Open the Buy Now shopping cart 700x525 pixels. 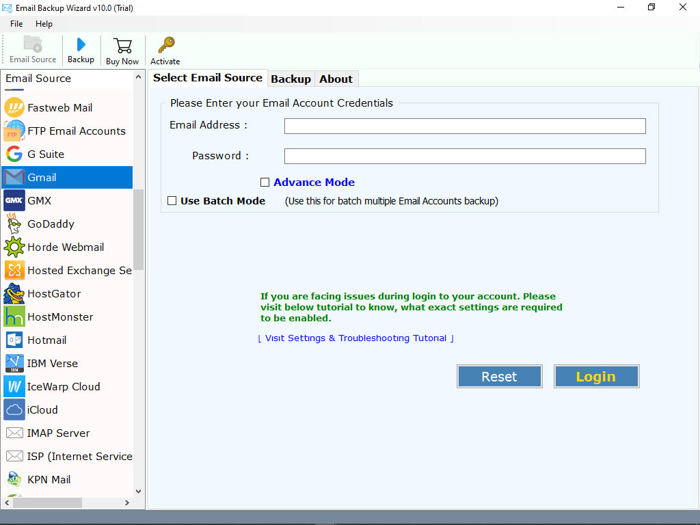point(122,46)
